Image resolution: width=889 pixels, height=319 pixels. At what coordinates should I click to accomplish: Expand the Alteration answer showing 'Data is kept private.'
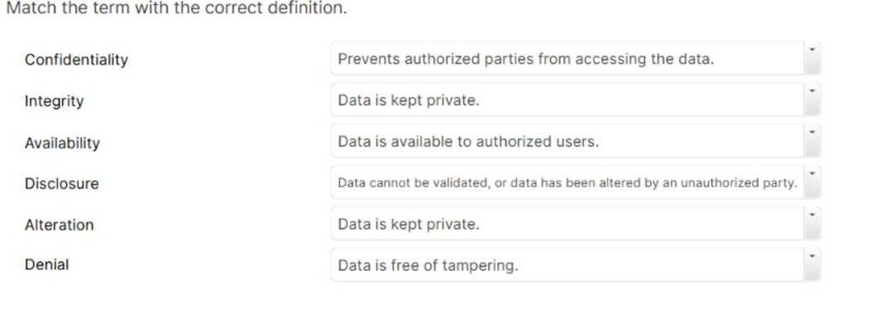(x=576, y=223)
